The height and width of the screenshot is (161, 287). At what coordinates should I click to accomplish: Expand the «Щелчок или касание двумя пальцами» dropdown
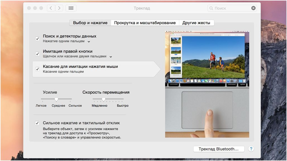point(111,56)
